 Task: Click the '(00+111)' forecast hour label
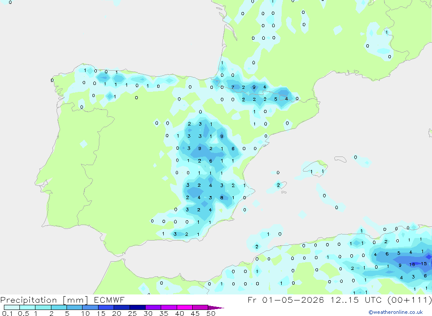[x=410, y=300]
